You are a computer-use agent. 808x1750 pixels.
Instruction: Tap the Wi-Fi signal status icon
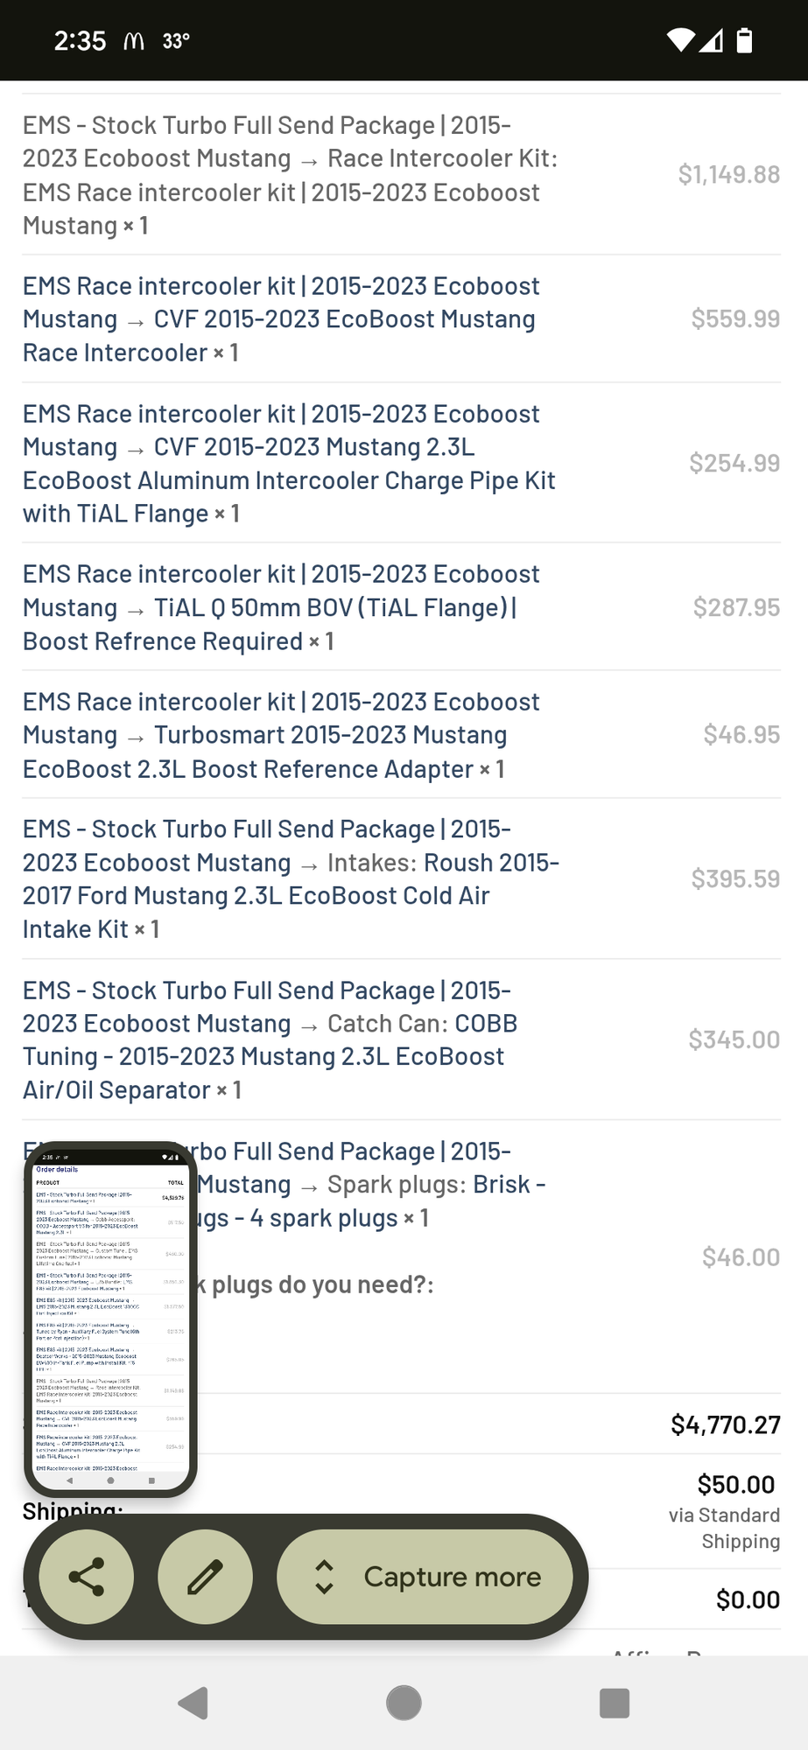click(x=680, y=40)
